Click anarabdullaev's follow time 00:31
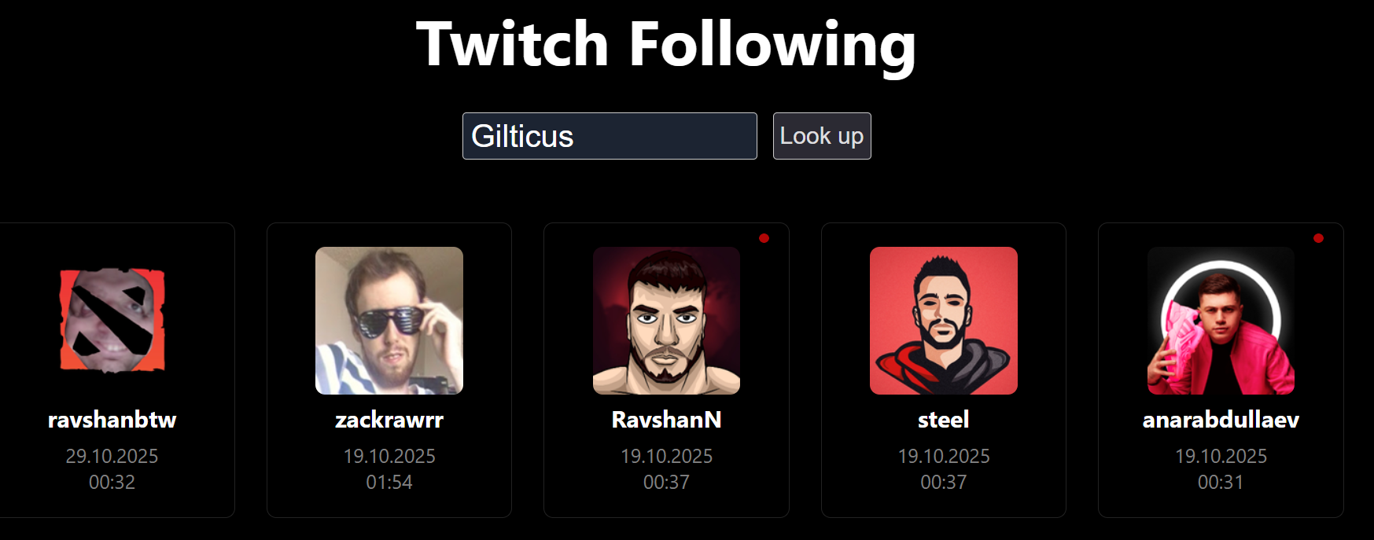The width and height of the screenshot is (1374, 540). (x=1221, y=482)
